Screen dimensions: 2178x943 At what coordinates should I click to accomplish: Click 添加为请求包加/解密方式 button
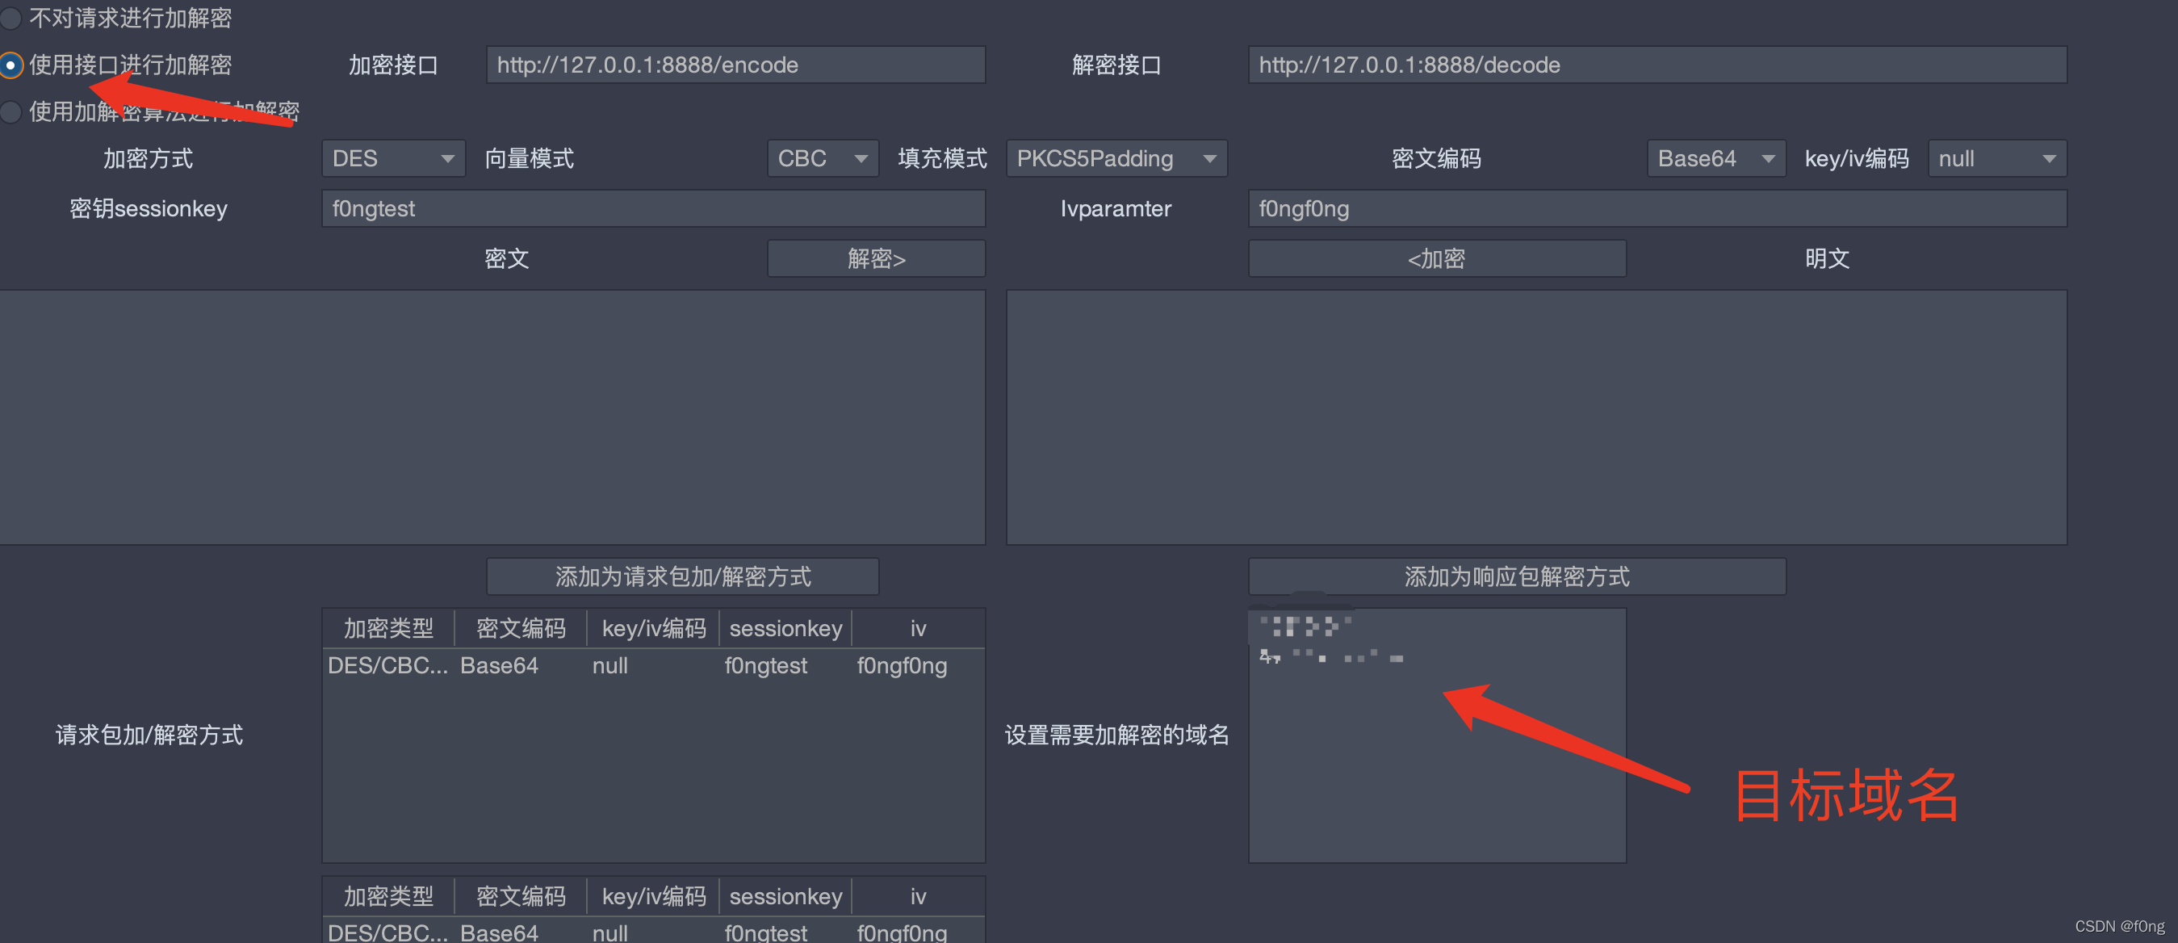[681, 576]
